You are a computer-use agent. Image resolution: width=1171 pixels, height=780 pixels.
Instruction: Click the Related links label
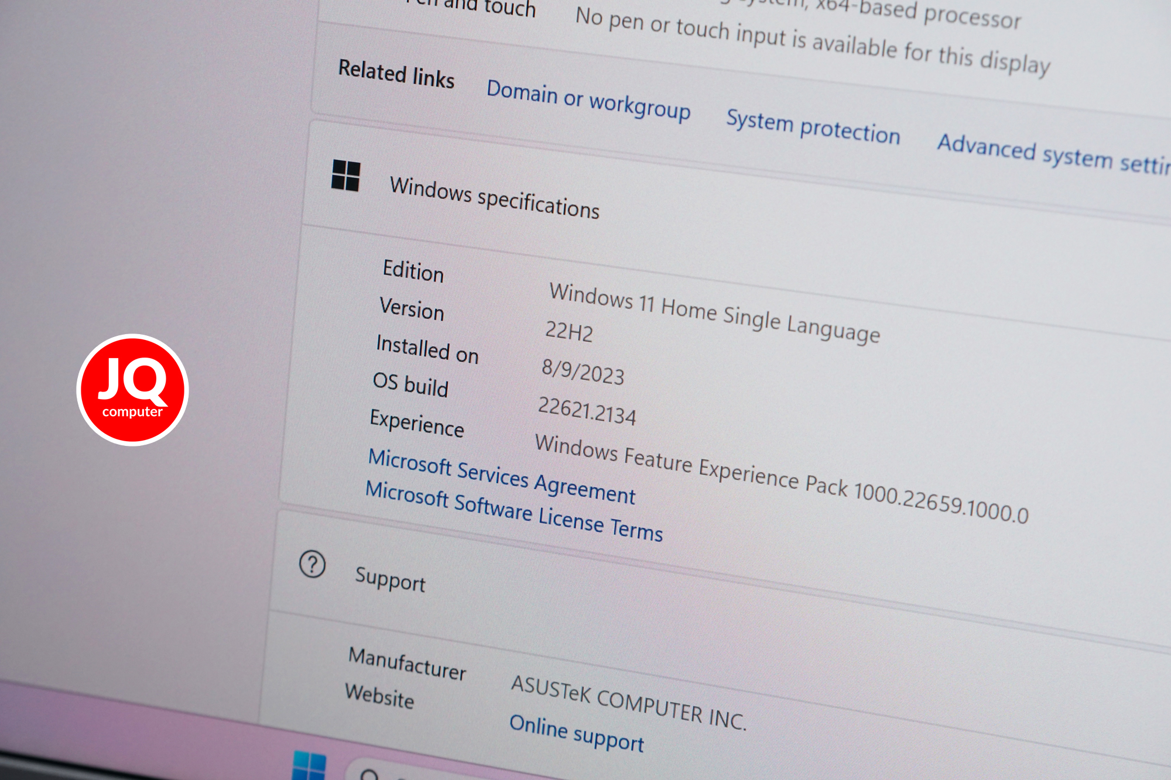(x=396, y=74)
